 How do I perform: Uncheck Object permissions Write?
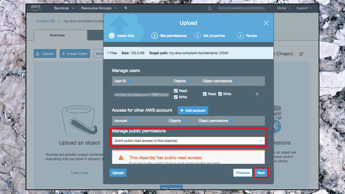(220, 94)
